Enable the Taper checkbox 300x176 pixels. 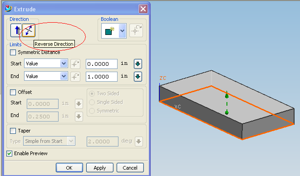tap(13, 131)
